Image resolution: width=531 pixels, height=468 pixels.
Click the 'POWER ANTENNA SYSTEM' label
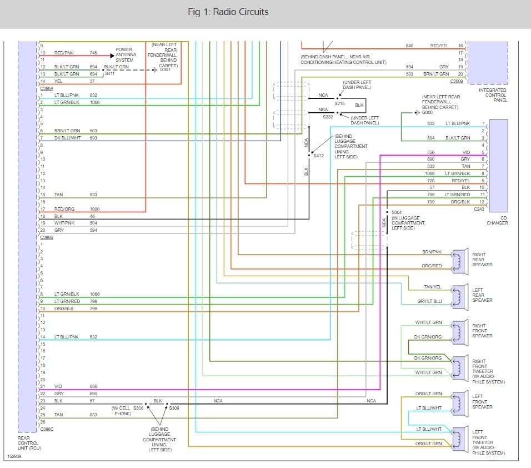point(126,54)
